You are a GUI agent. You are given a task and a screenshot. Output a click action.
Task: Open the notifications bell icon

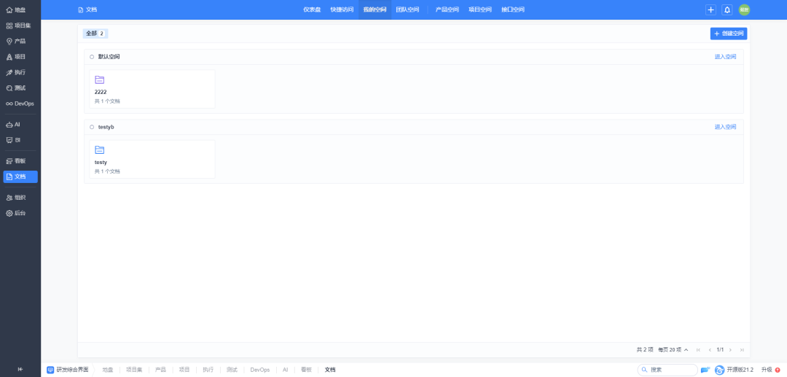pyautogui.click(x=727, y=9)
